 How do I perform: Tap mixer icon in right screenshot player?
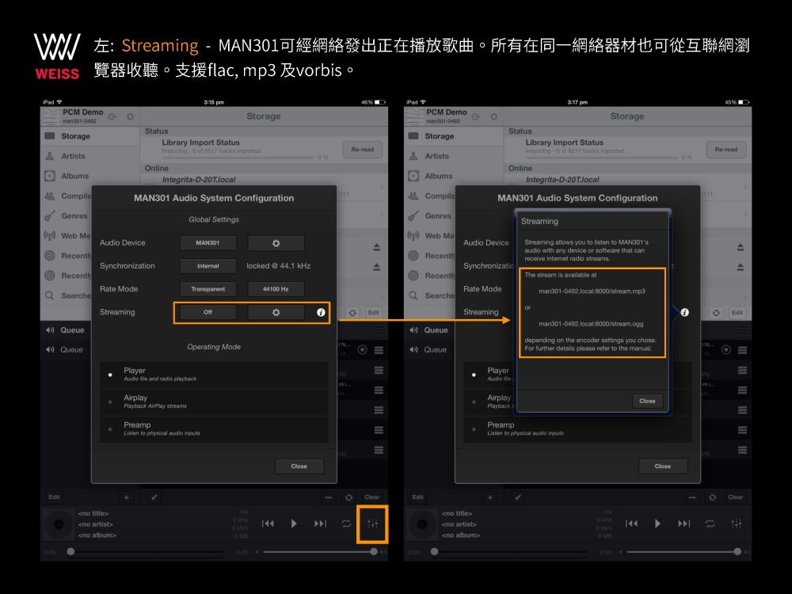pos(737,524)
